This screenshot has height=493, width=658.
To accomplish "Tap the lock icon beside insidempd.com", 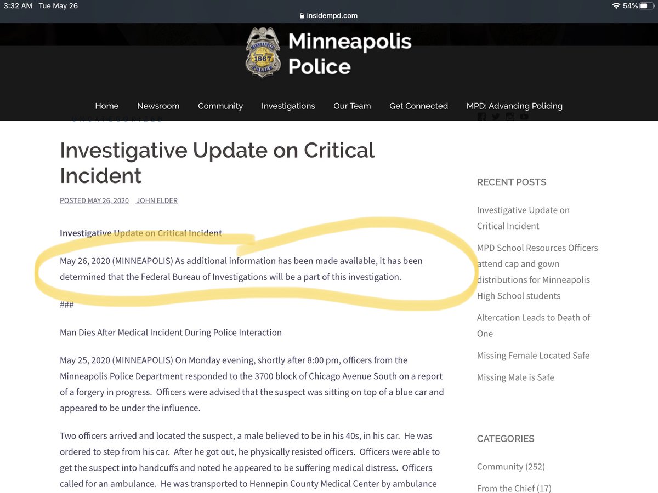I will [302, 16].
